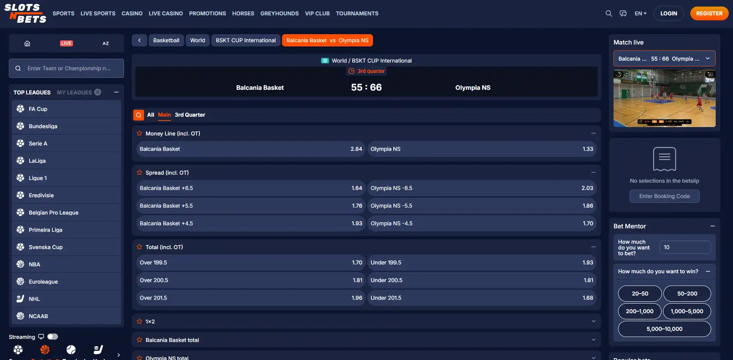Favorite the Total market star
Screen dimensions: 733x360
[139, 247]
